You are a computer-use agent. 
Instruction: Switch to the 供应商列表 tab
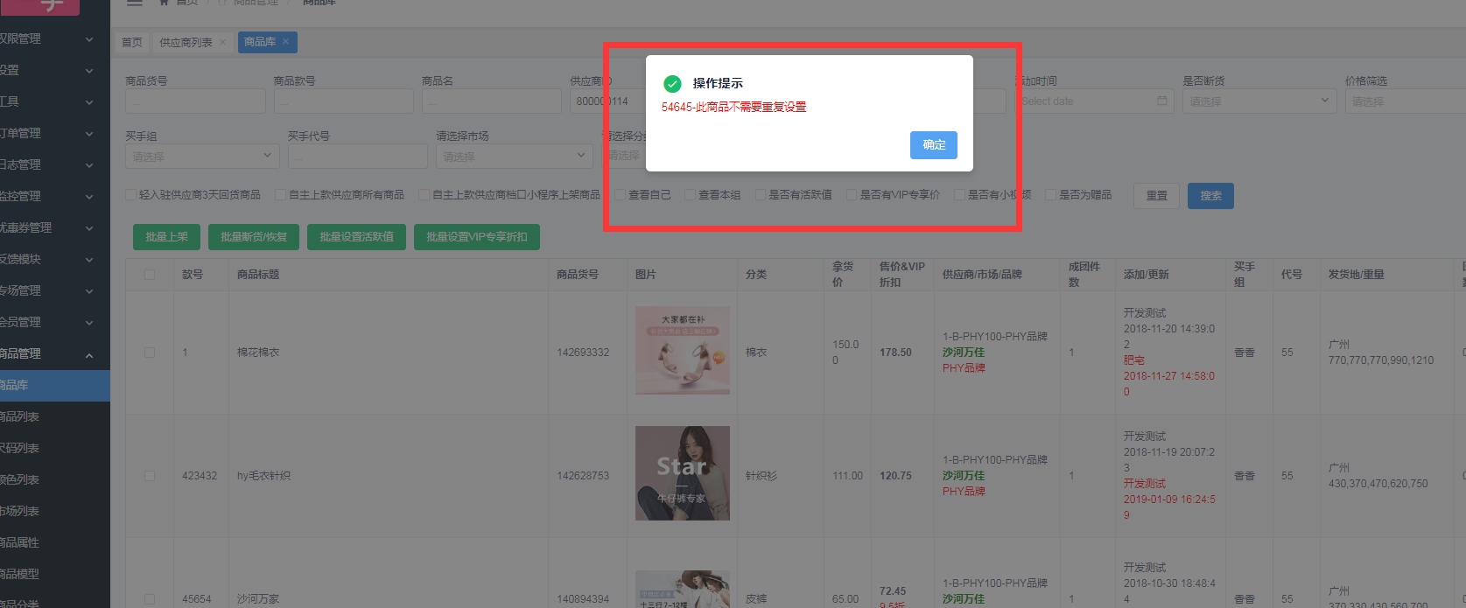point(186,42)
